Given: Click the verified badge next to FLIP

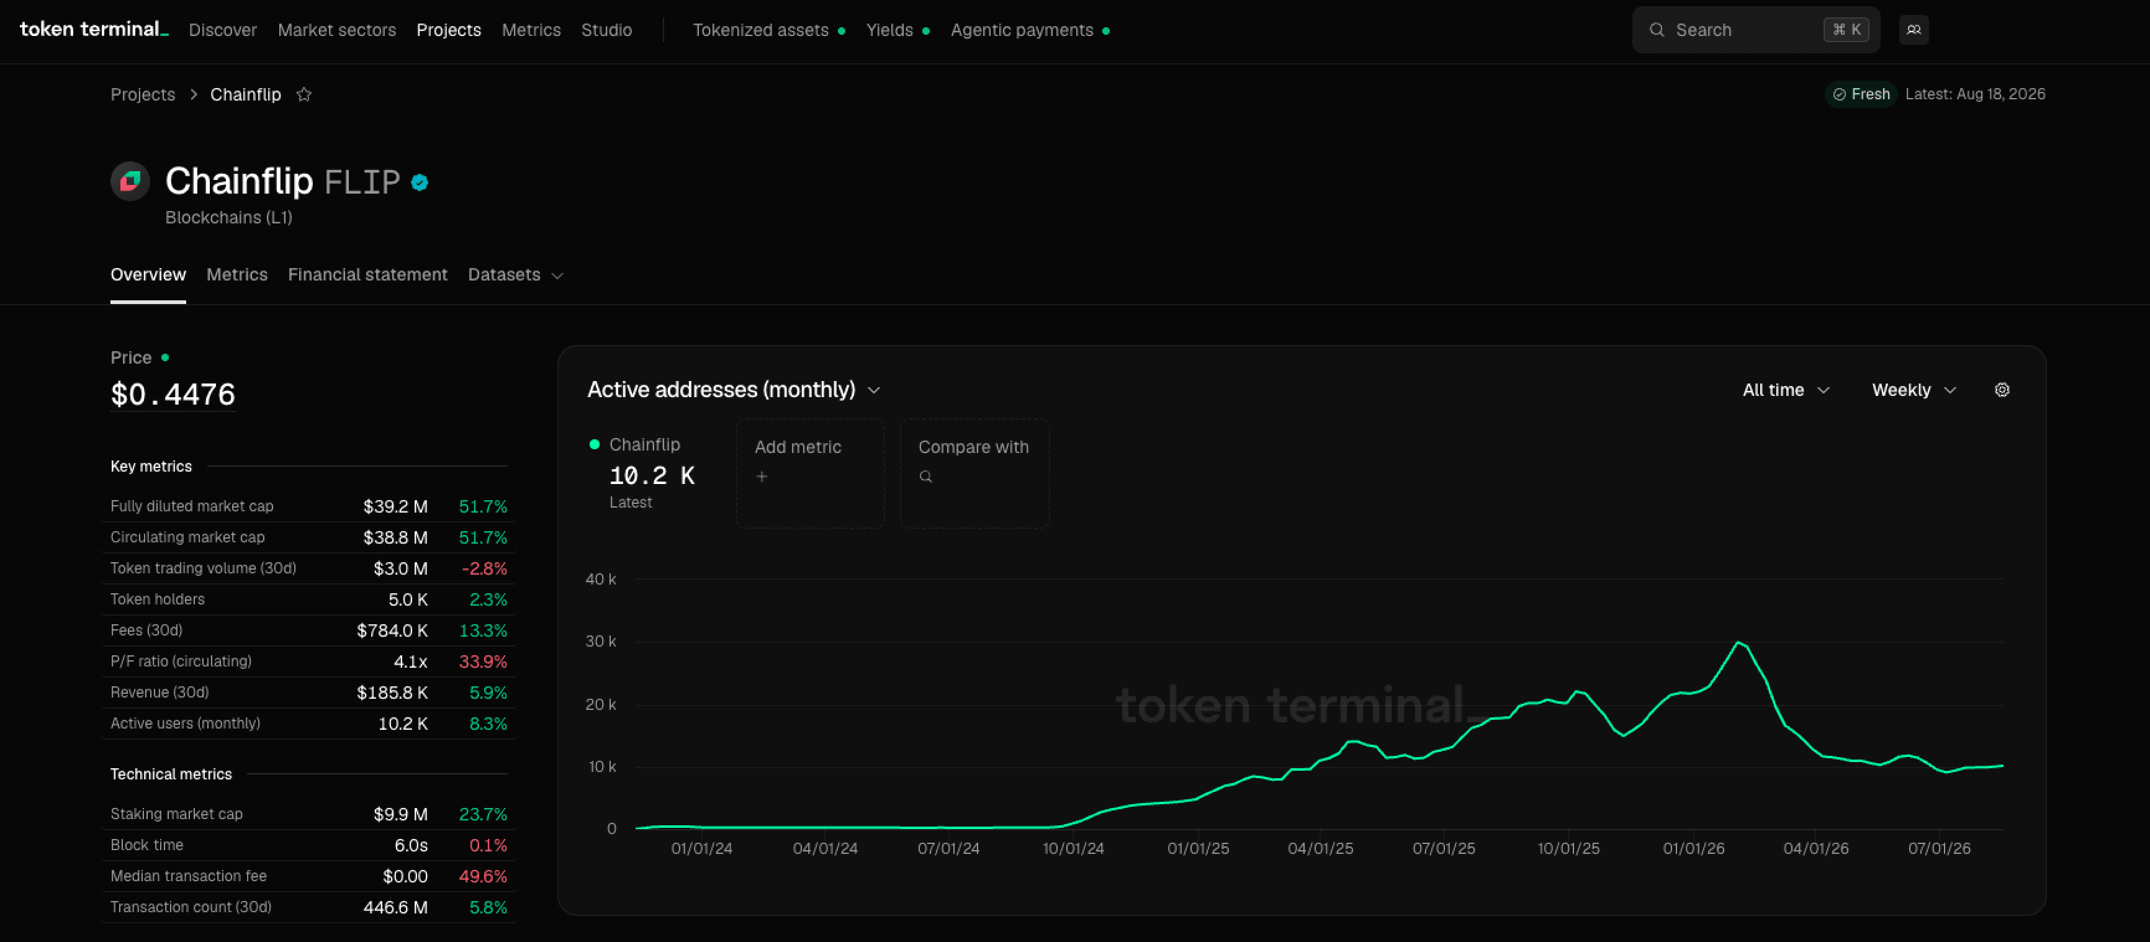Looking at the screenshot, I should tap(420, 182).
